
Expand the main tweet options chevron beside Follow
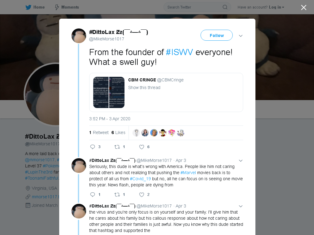point(241,36)
